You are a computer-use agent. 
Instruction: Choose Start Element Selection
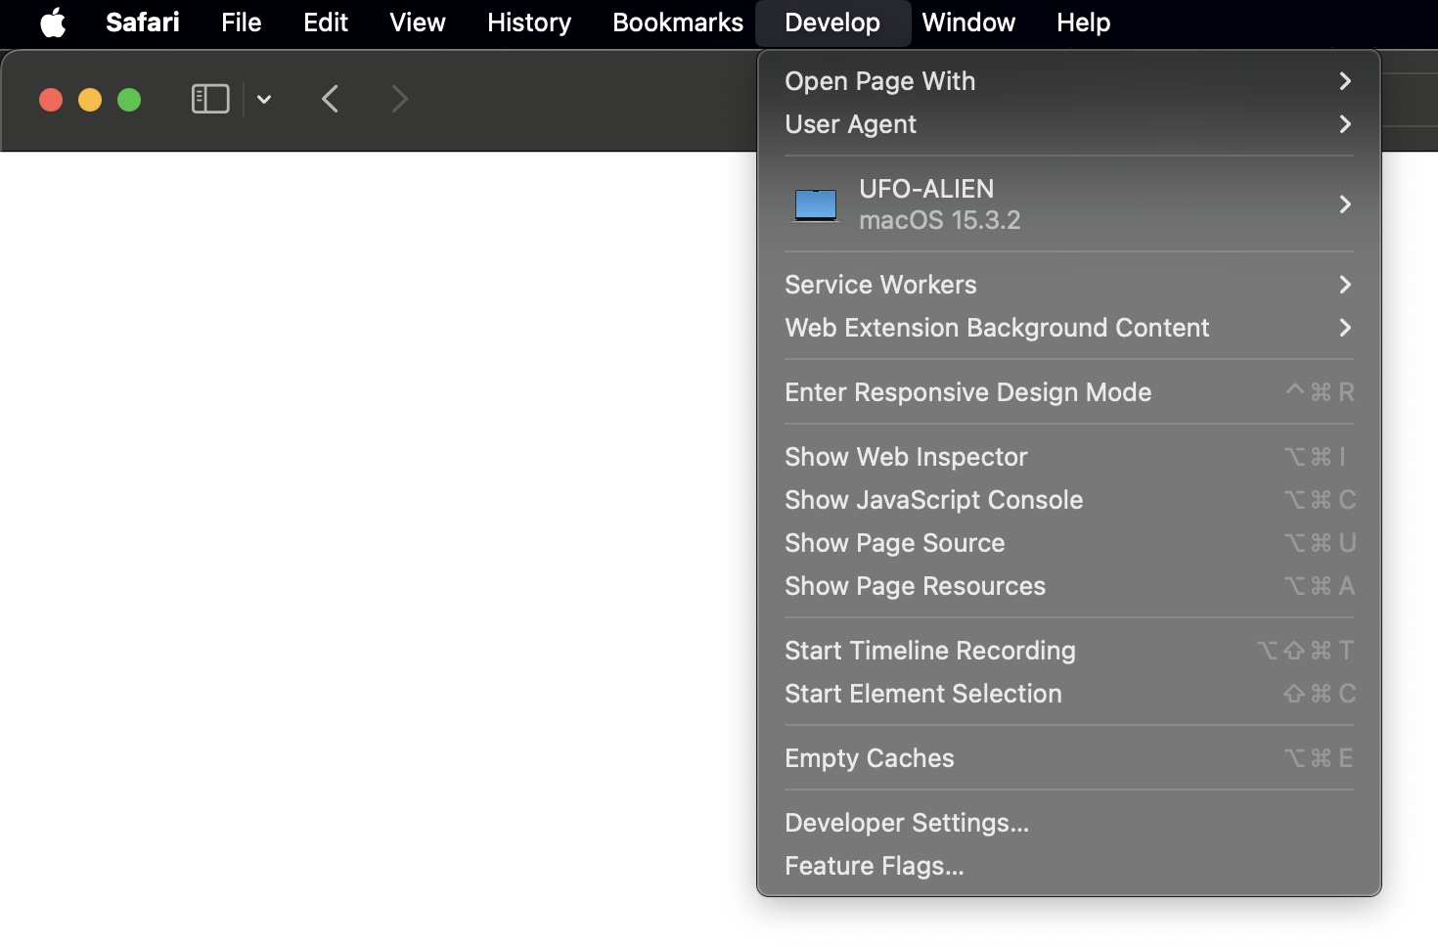1069,694
